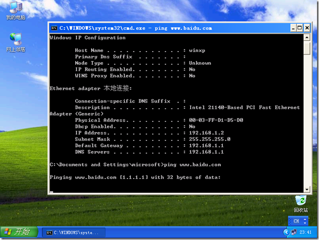The image size is (319, 240).
Task: Click the cmd scrollbar up arrow
Action: point(307,38)
